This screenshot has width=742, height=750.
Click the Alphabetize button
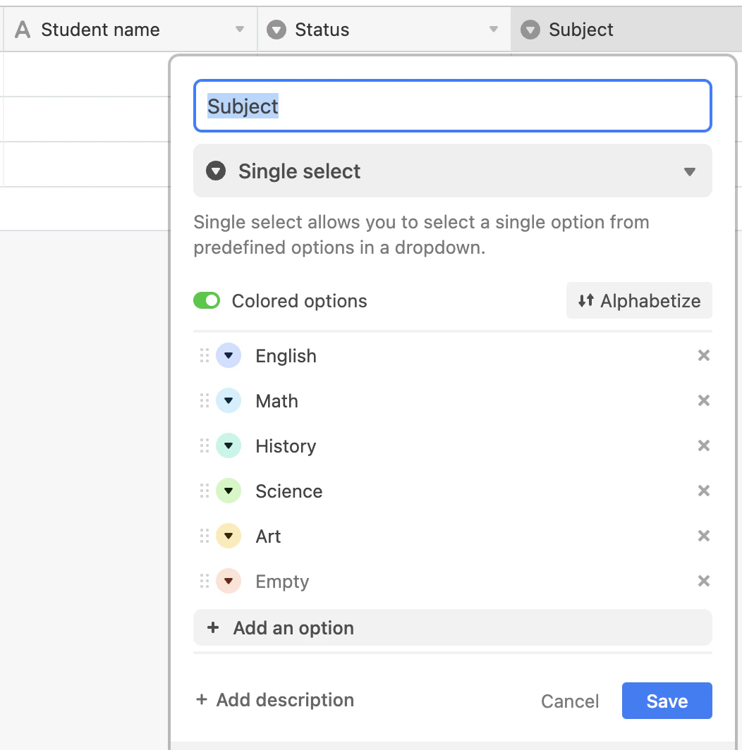[x=638, y=300]
